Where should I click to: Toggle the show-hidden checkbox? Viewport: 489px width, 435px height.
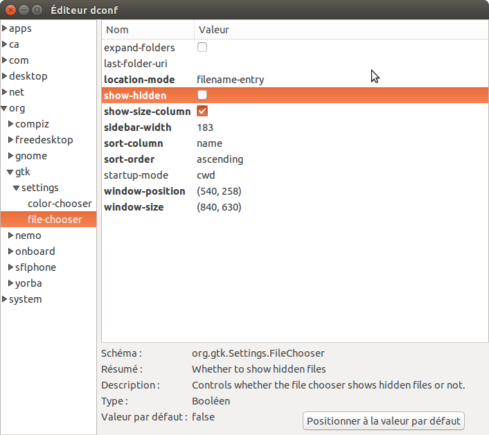[x=202, y=96]
